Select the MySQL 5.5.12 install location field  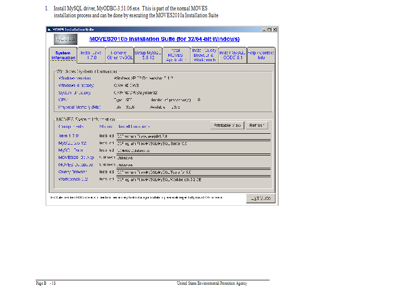[193, 143]
